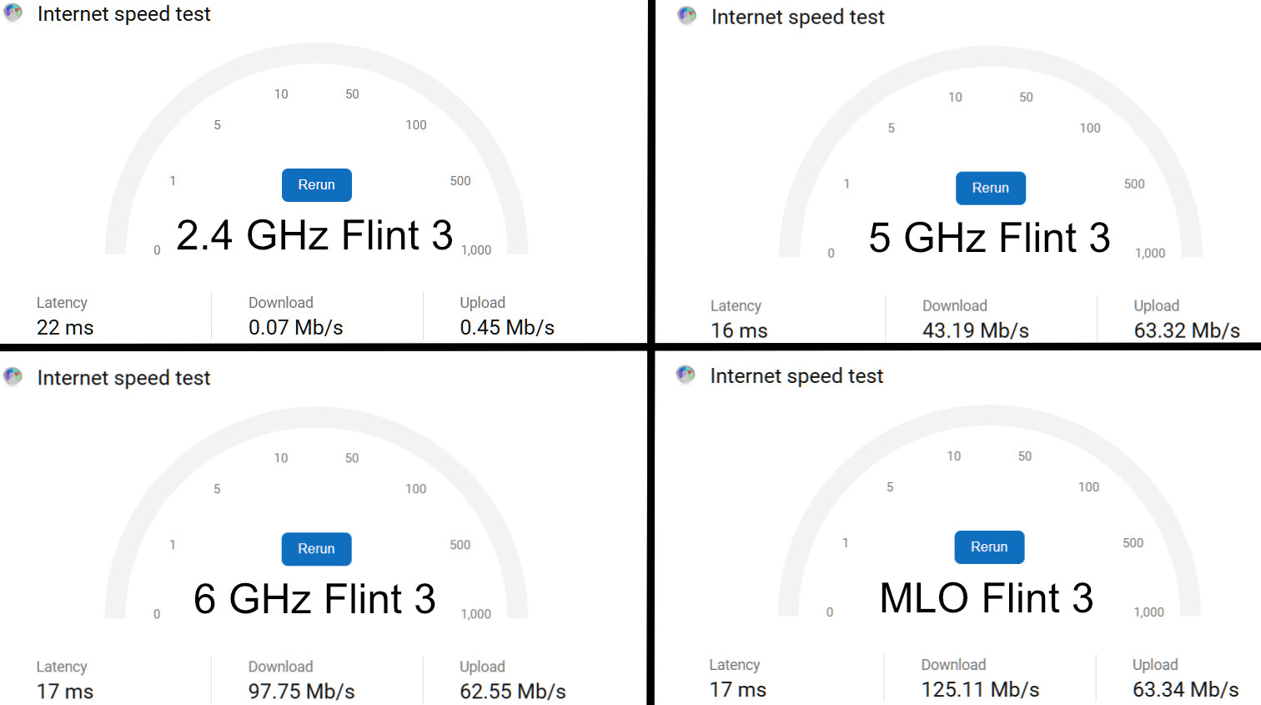
Task: Click the 1,000 mark on the 6 GHz gauge
Action: click(x=476, y=614)
